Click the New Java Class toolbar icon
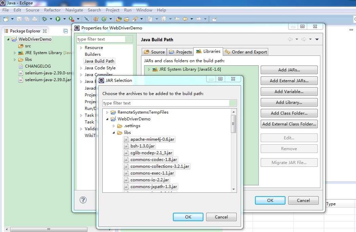356x232 pixels. (104, 19)
